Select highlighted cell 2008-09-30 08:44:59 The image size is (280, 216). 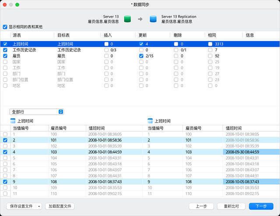[241, 152]
